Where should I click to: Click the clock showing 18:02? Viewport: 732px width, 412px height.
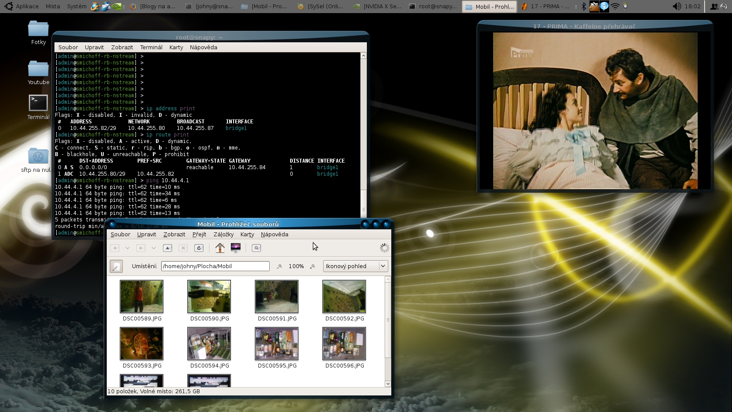click(x=692, y=7)
